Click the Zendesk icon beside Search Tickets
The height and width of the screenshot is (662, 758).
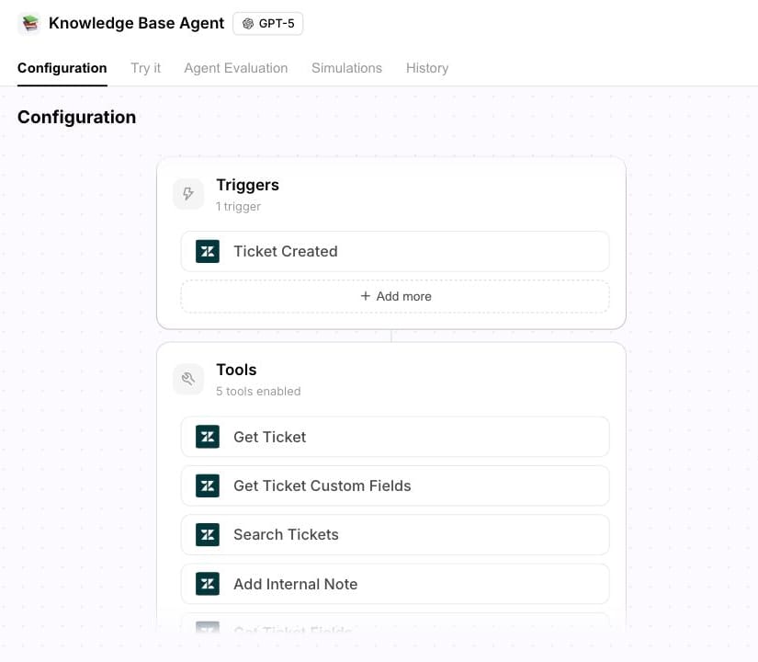(208, 535)
